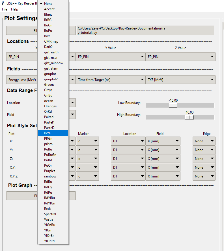
Task: Open the X row Marker dropdown
Action: click(87, 141)
